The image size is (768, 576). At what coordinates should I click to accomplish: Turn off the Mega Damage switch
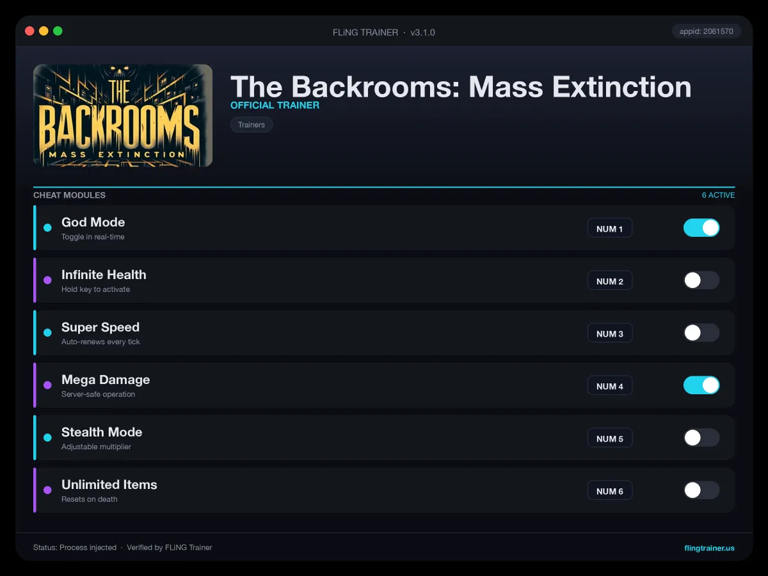(x=701, y=385)
